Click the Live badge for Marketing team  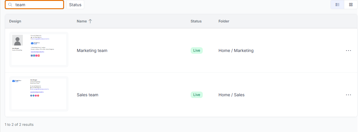197,50
